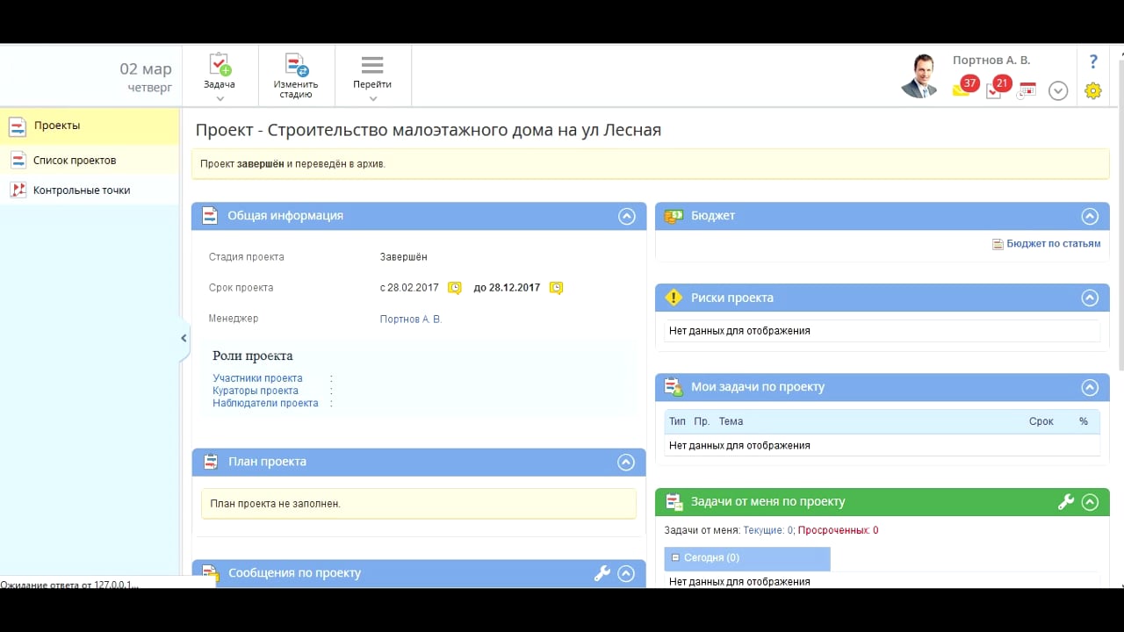This screenshot has width=1124, height=632.
Task: Expand the user menu circled arrow
Action: [1058, 90]
